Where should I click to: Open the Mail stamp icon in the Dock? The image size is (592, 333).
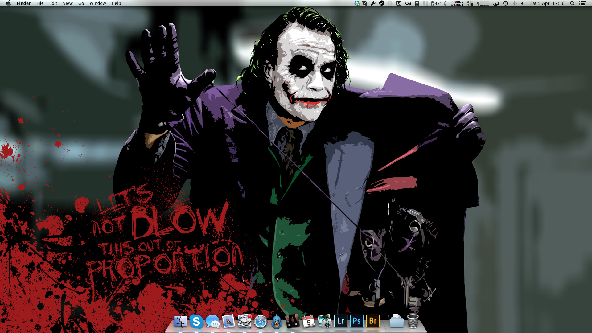(228, 322)
